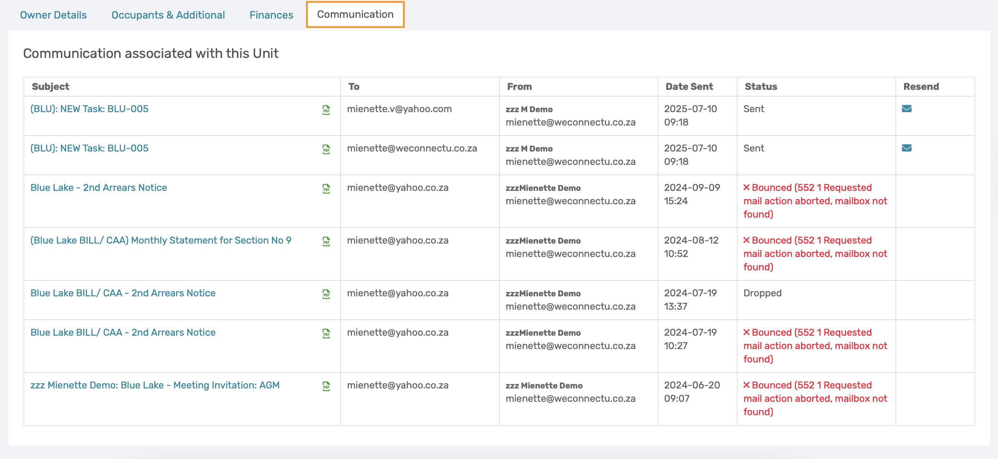
Task: Open Blue Lake - 2nd Arrears Notice link
Action: (x=98, y=188)
